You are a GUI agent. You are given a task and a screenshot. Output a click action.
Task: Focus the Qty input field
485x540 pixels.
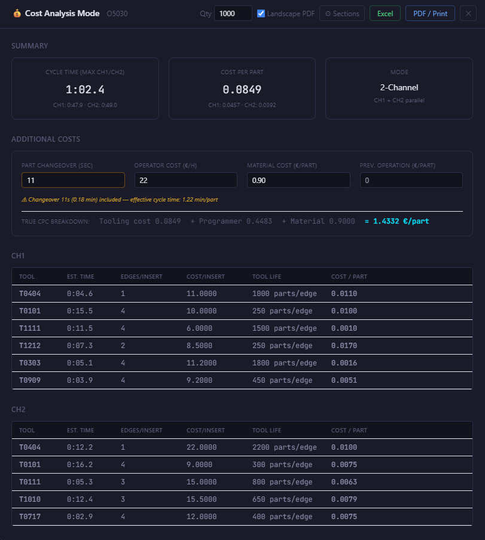click(233, 13)
